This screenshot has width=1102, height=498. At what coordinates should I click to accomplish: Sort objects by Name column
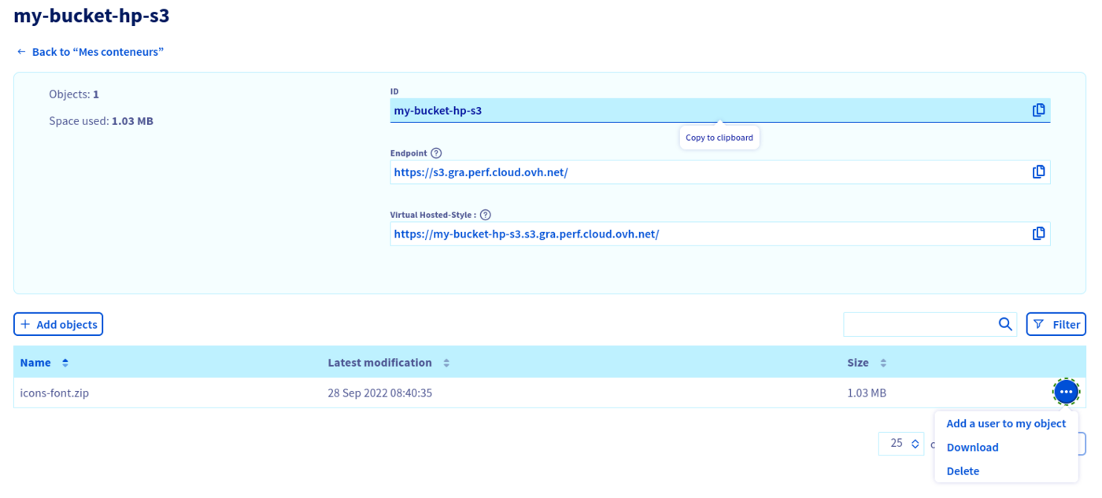(65, 363)
